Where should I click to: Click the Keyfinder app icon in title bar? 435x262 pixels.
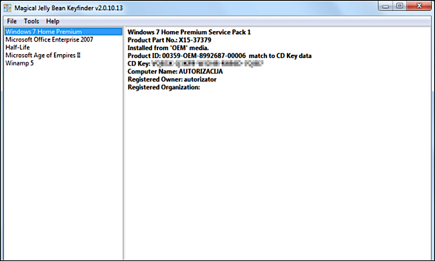(7, 8)
